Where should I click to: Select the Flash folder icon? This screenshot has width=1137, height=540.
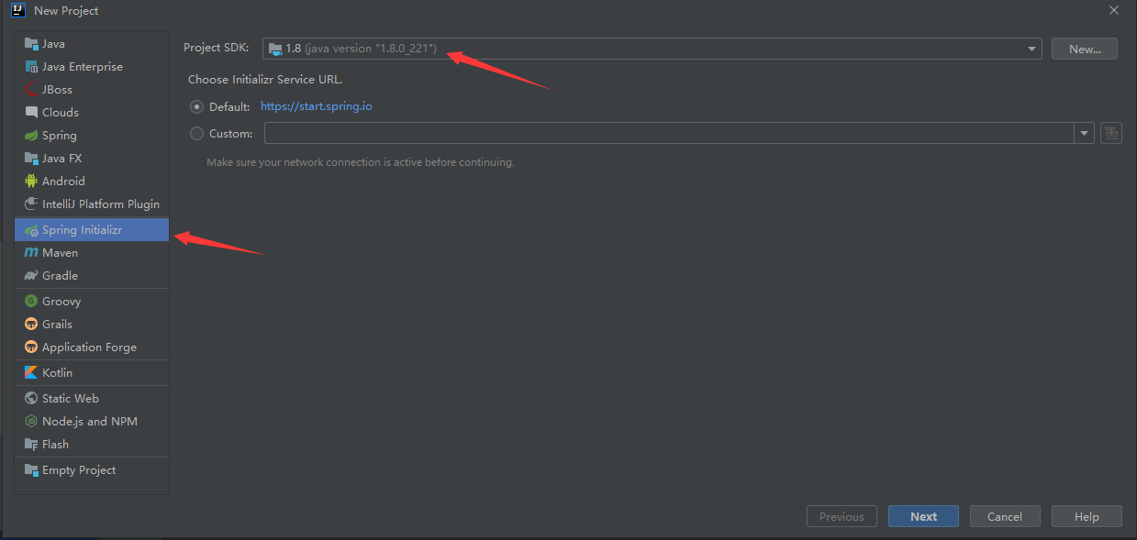click(31, 445)
